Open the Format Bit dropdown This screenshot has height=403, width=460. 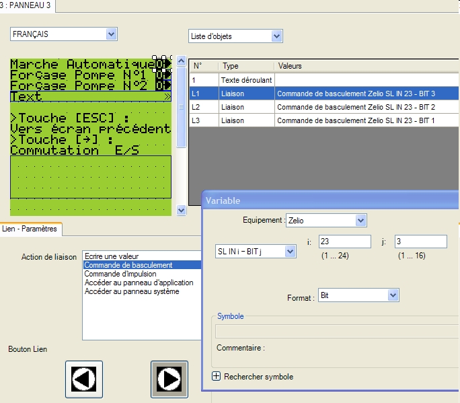click(x=393, y=295)
